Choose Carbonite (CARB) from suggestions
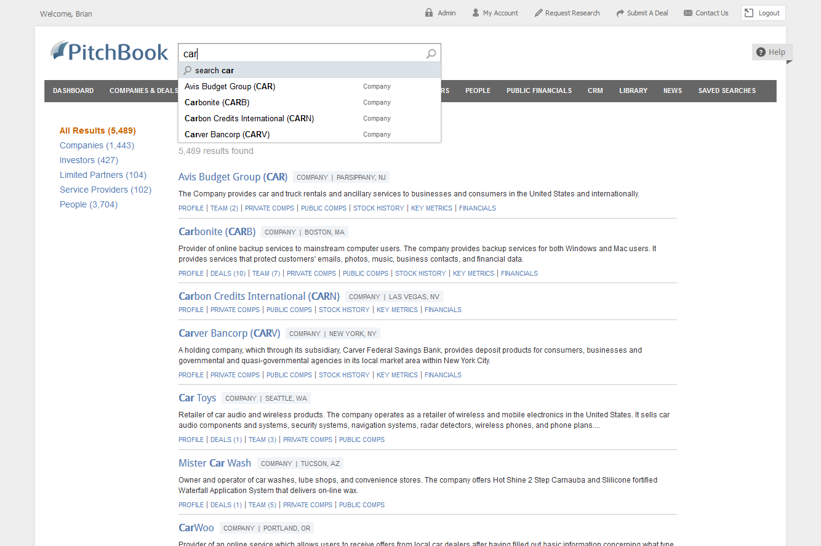 tap(310, 102)
